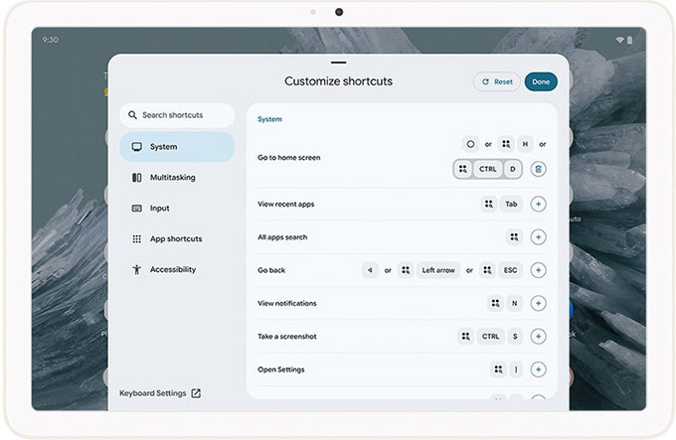This screenshot has width=676, height=440.
Task: Select the System category
Action: 177,147
